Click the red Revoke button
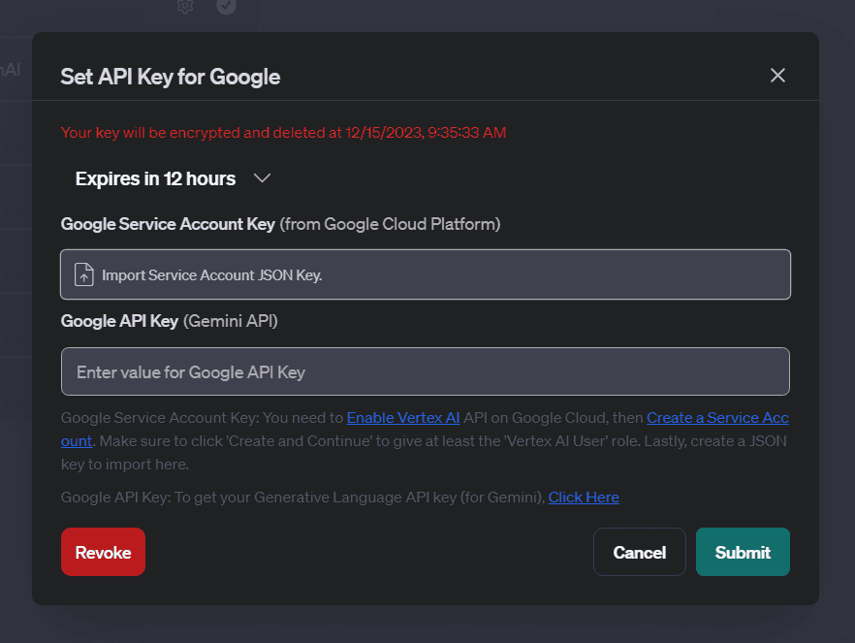855x643 pixels. coord(103,552)
